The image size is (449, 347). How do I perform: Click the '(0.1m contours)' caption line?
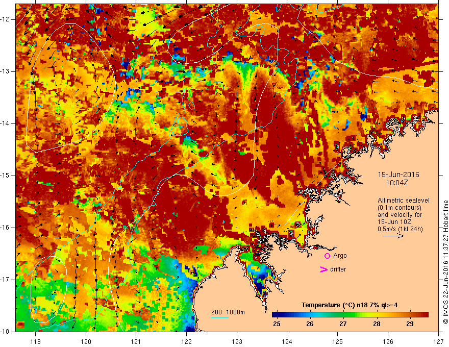point(400,208)
